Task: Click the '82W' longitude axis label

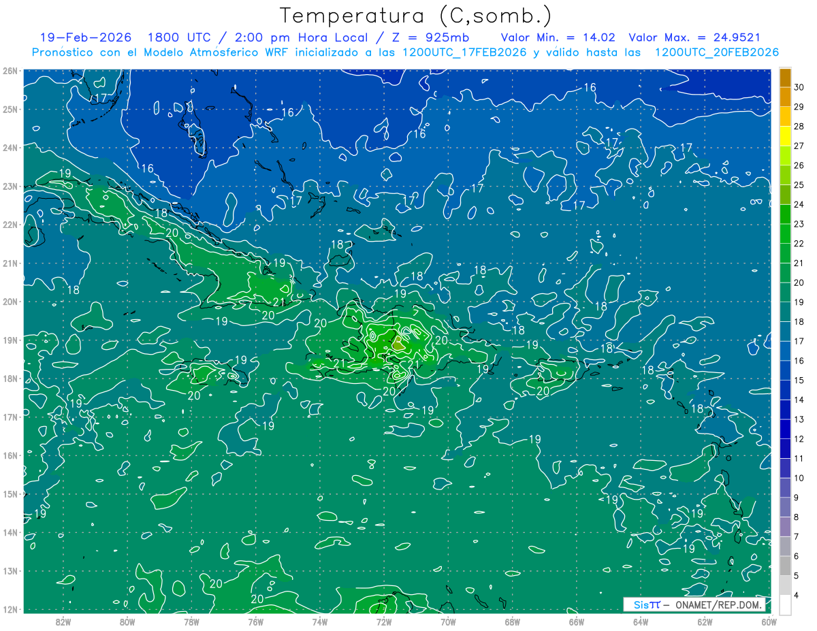Action: coord(63,621)
